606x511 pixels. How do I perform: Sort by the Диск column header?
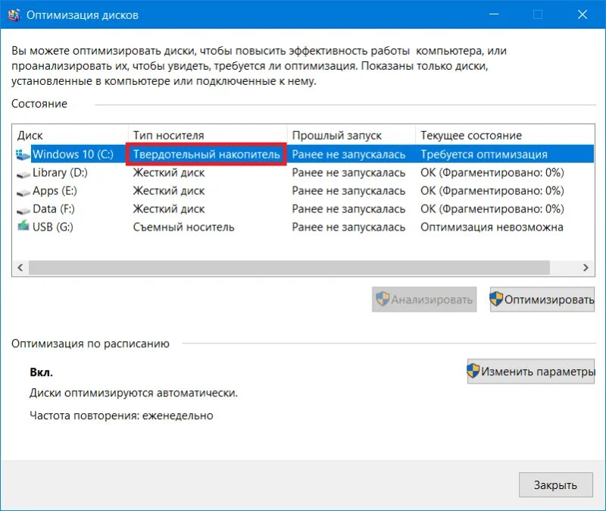click(71, 136)
